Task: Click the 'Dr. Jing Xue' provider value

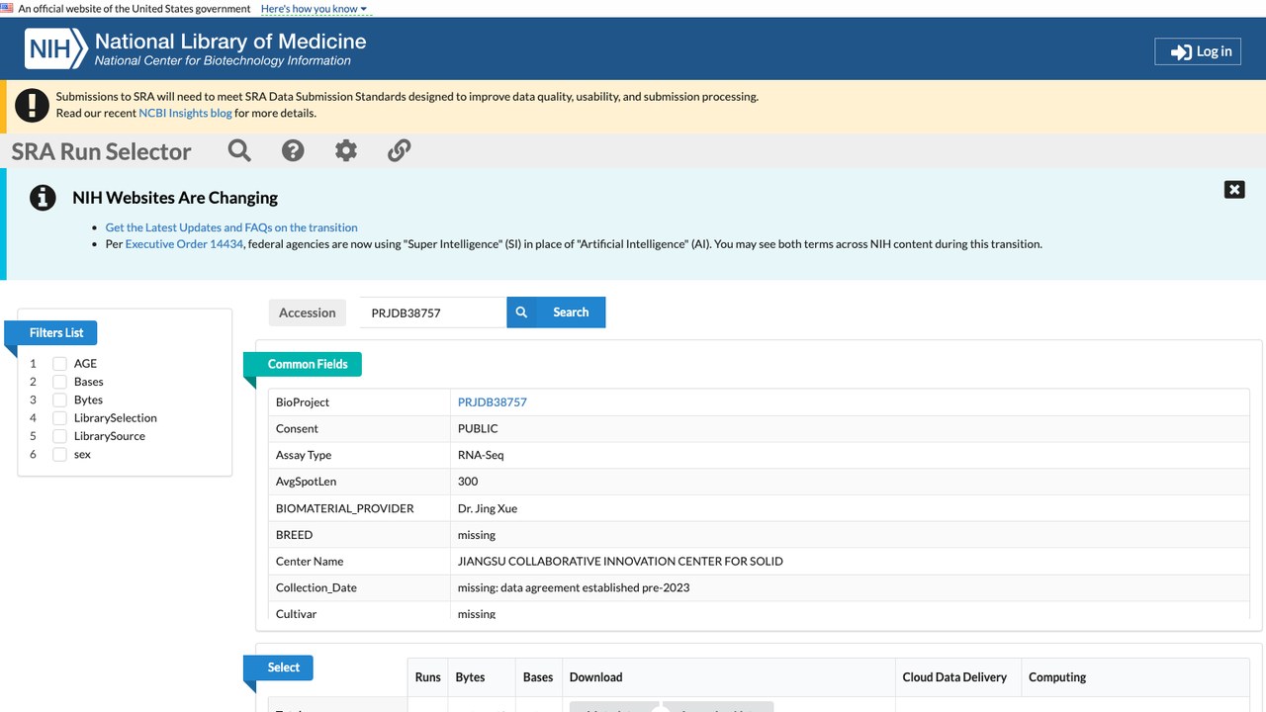Action: tap(488, 508)
